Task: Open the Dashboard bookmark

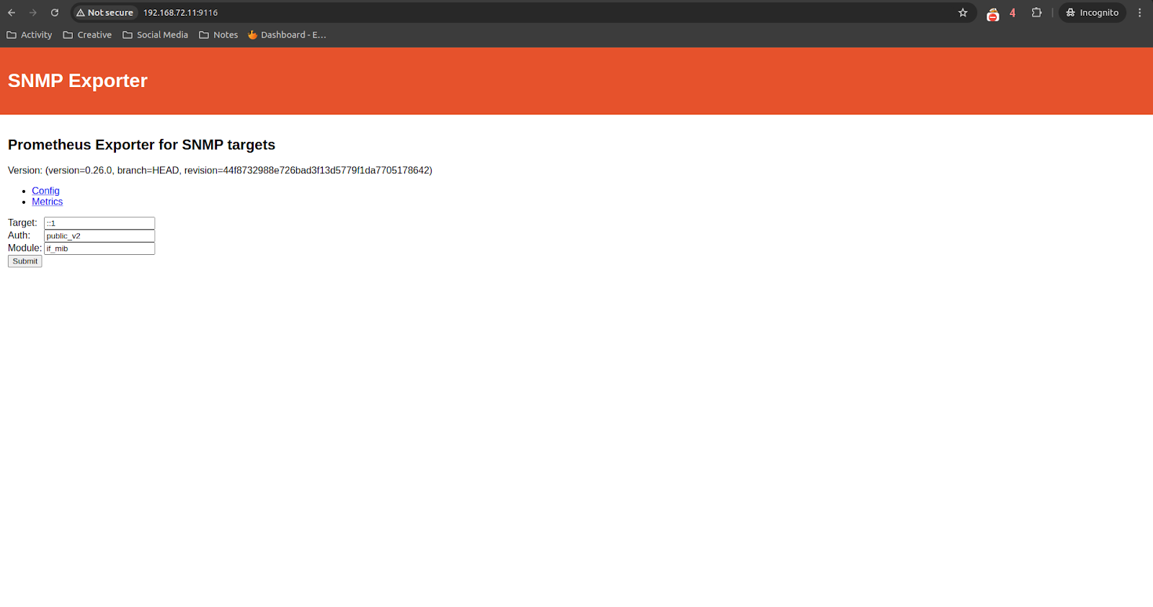Action: pos(287,35)
